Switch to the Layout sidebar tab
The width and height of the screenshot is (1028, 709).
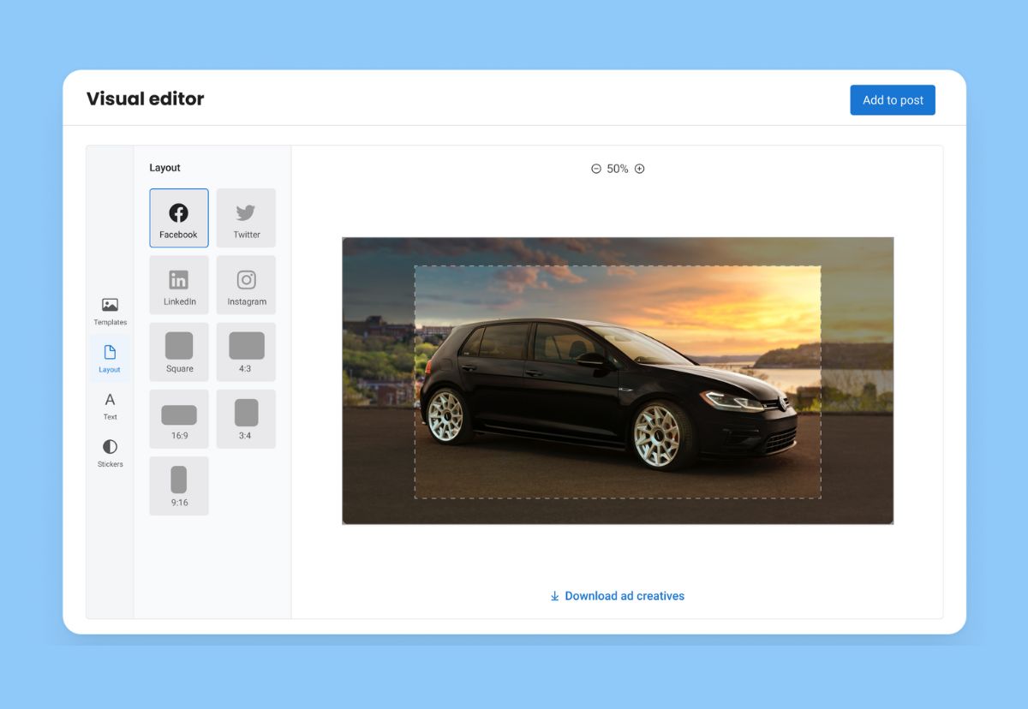tap(110, 358)
